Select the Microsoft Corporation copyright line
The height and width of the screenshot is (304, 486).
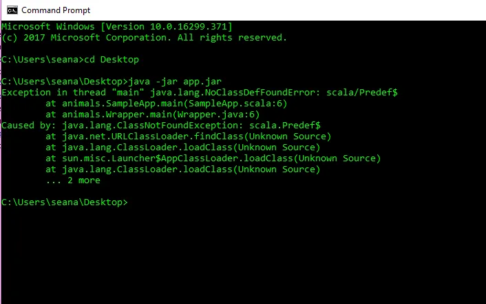pyautogui.click(x=144, y=38)
